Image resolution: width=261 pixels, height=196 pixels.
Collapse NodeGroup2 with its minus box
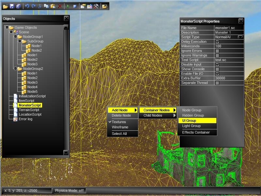point(15,68)
